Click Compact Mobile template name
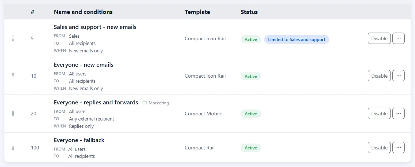Image resolution: width=415 pixels, height=167 pixels. tap(204, 114)
